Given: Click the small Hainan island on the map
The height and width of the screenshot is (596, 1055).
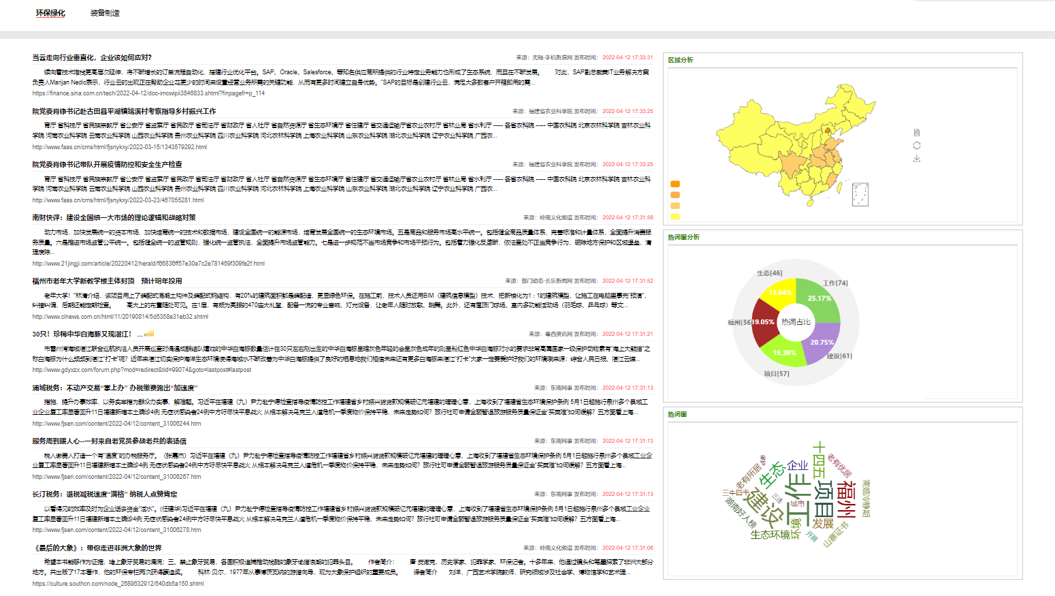Looking at the screenshot, I should [810, 202].
